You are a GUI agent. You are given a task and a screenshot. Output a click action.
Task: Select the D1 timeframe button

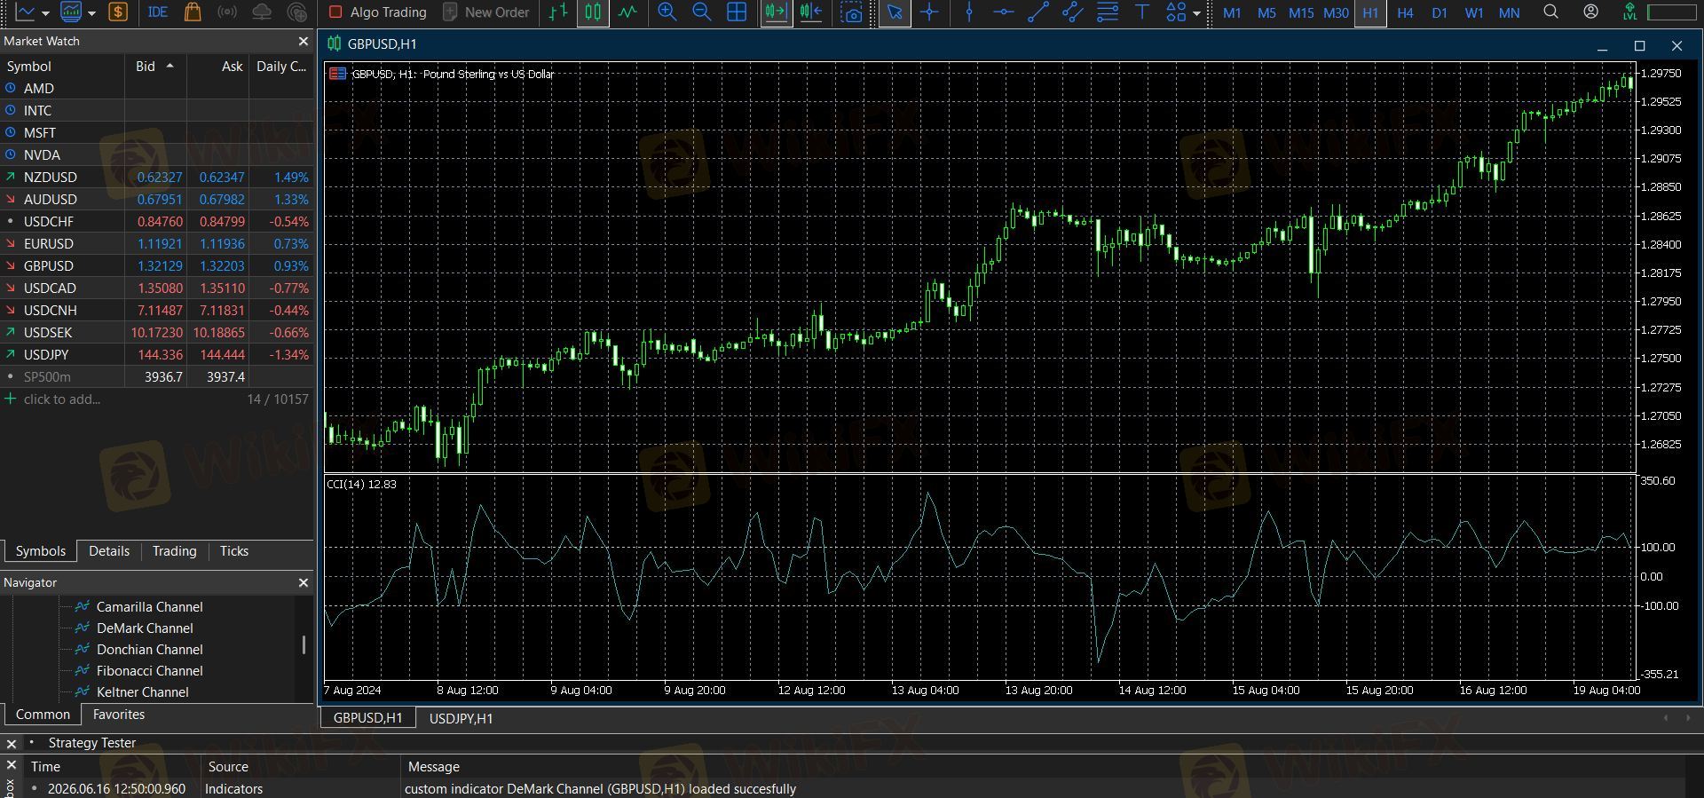click(x=1440, y=12)
